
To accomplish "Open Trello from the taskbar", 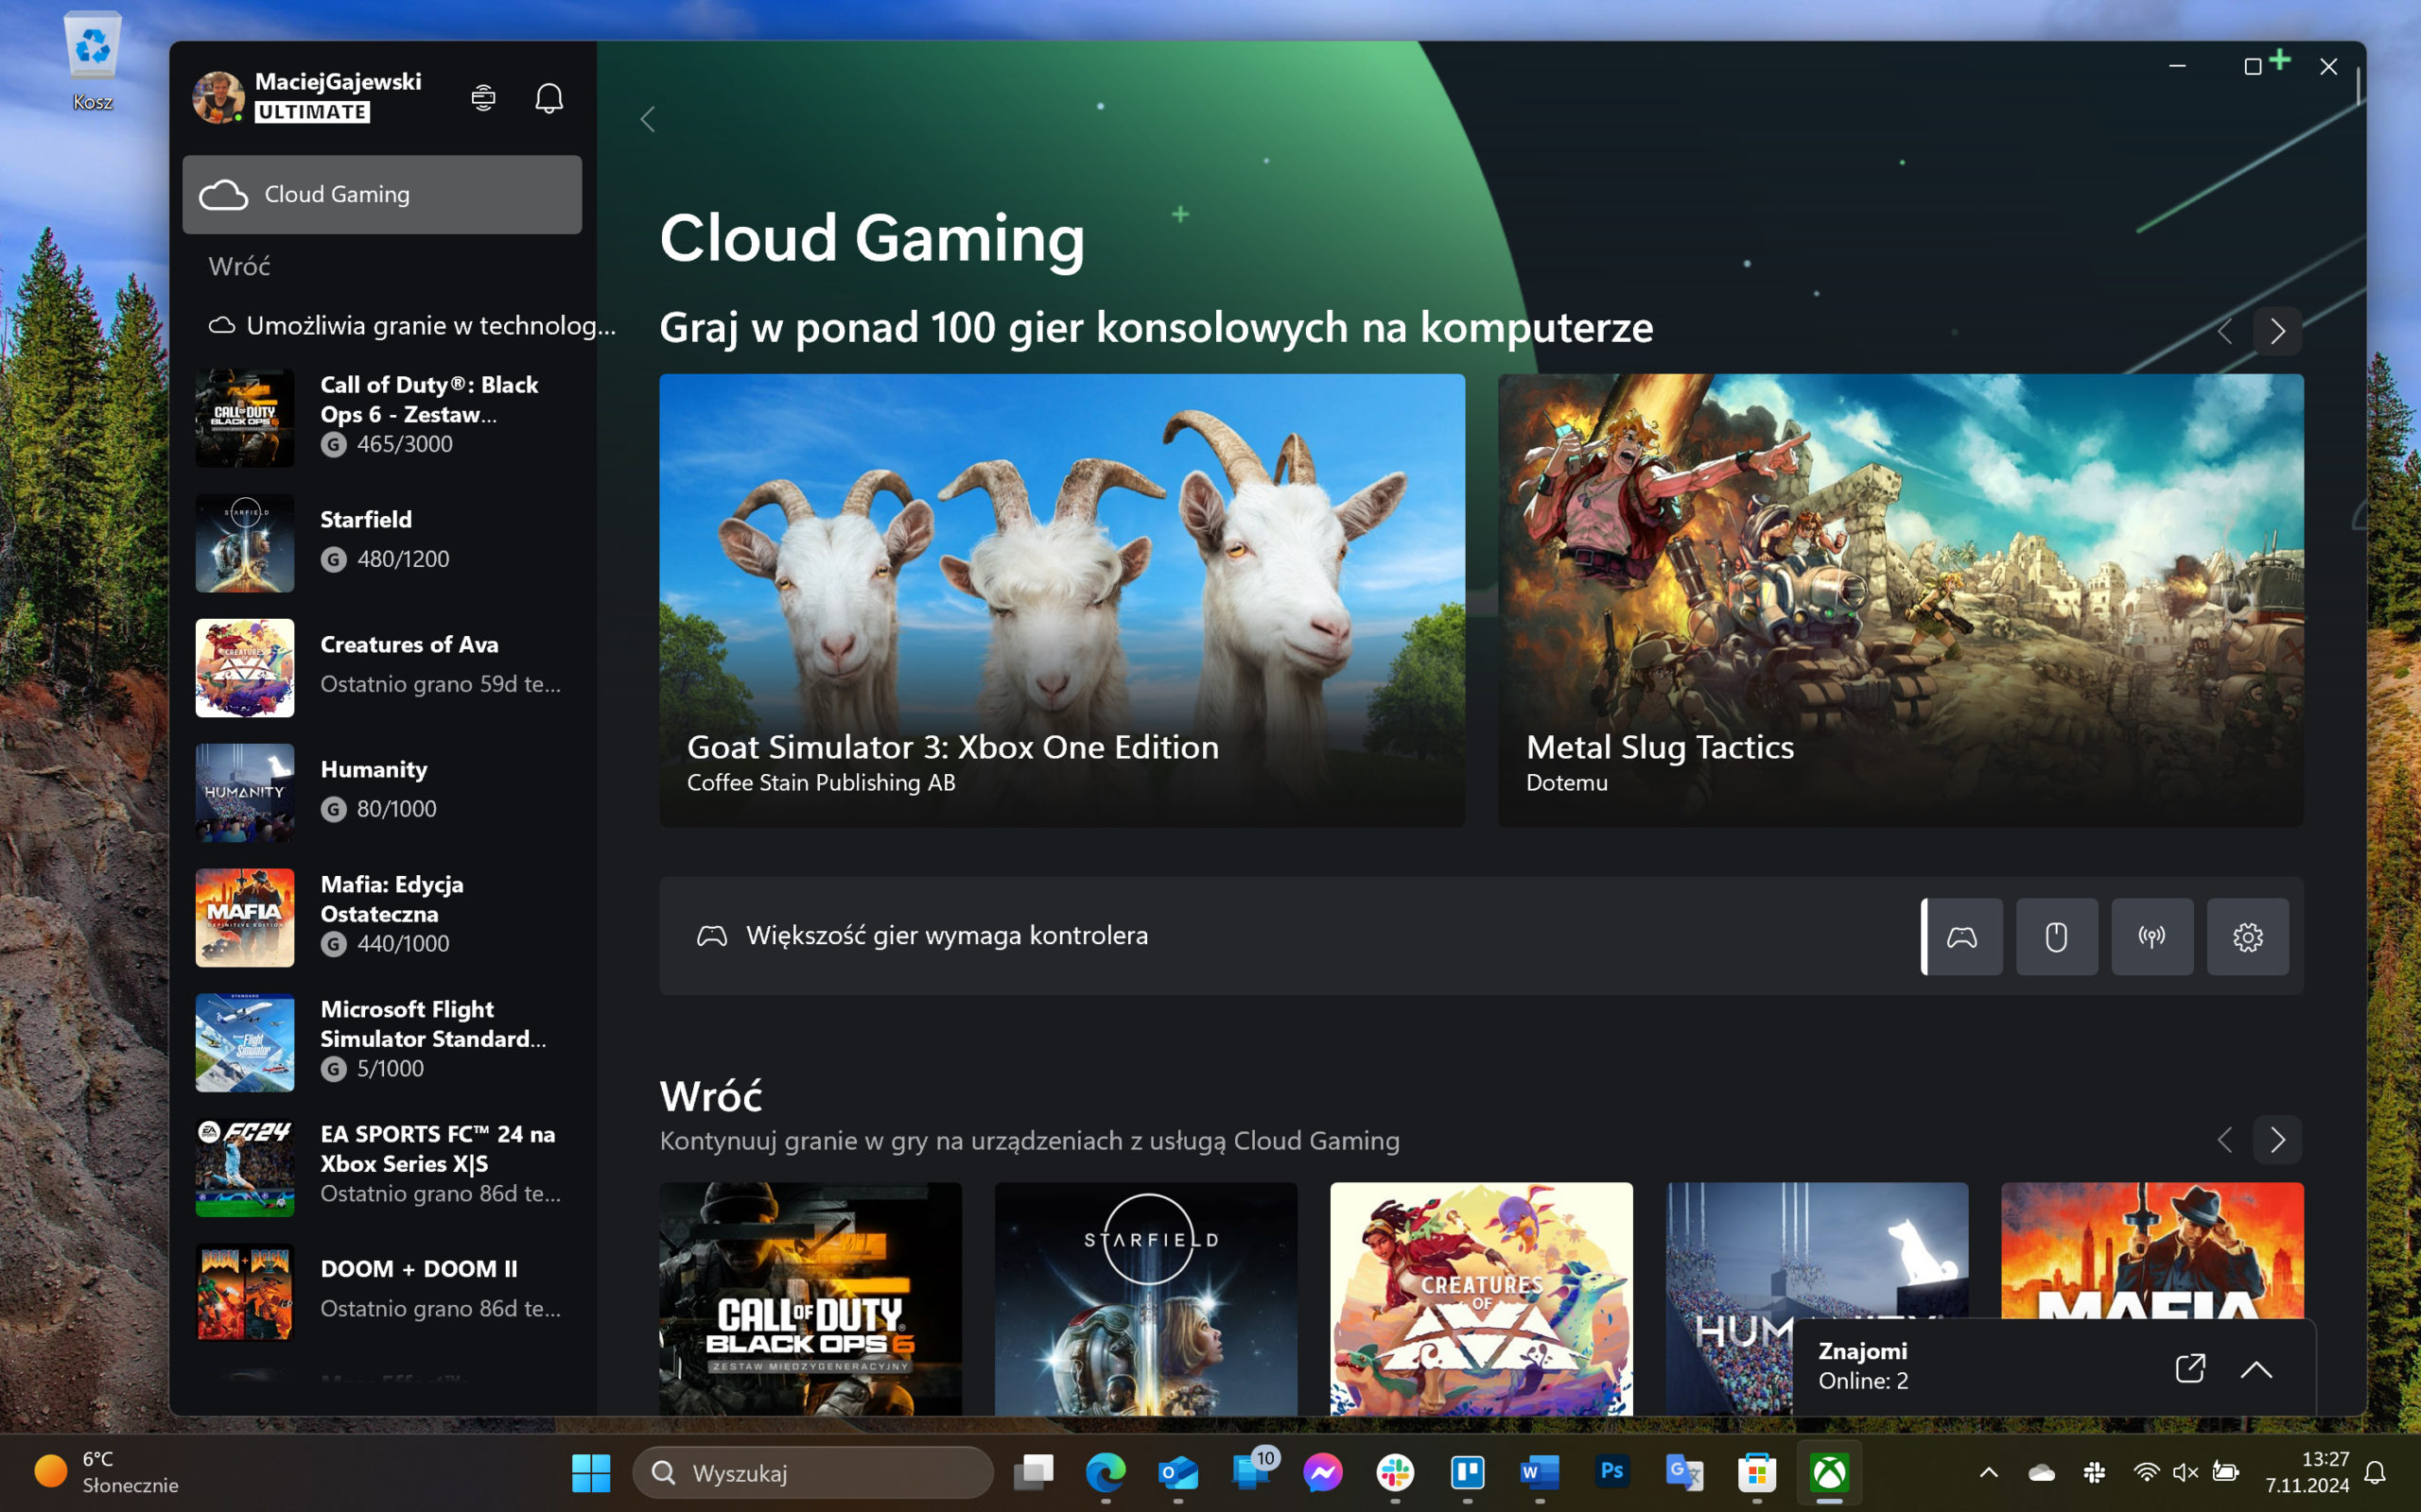I will pos(1467,1472).
